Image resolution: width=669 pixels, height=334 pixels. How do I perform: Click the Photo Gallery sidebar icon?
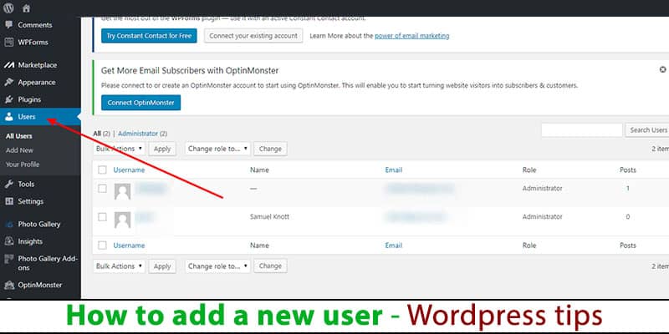click(9, 224)
